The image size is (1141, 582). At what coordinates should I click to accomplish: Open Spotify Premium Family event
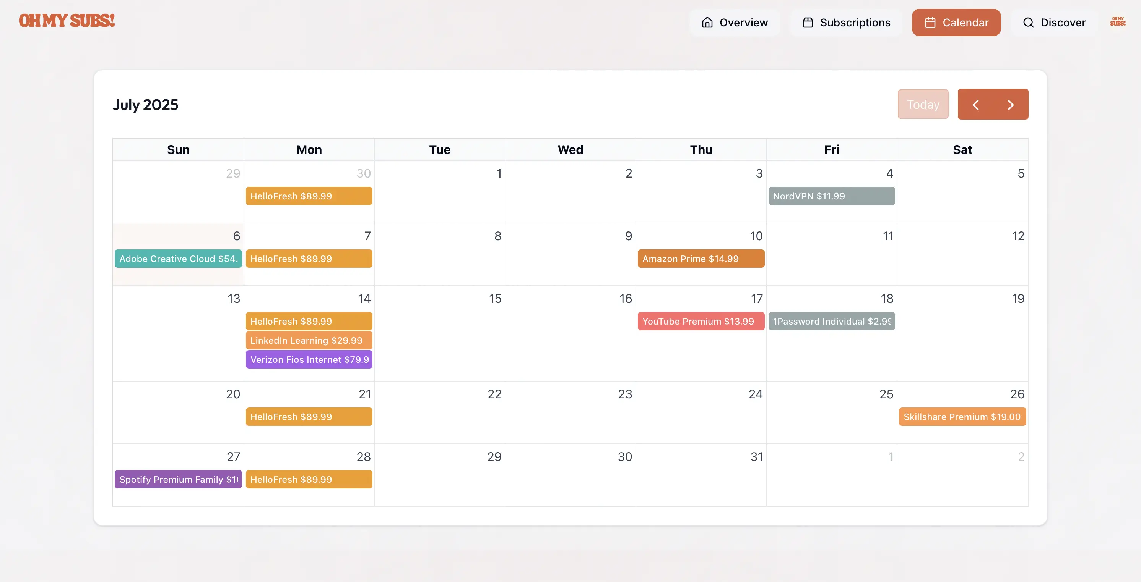point(178,479)
